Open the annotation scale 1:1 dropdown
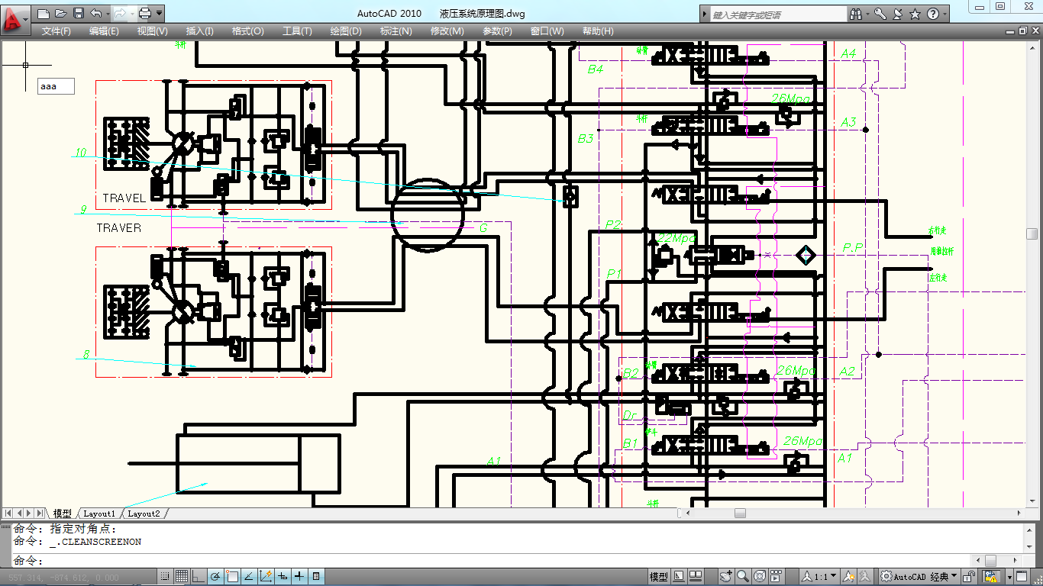 pyautogui.click(x=824, y=576)
